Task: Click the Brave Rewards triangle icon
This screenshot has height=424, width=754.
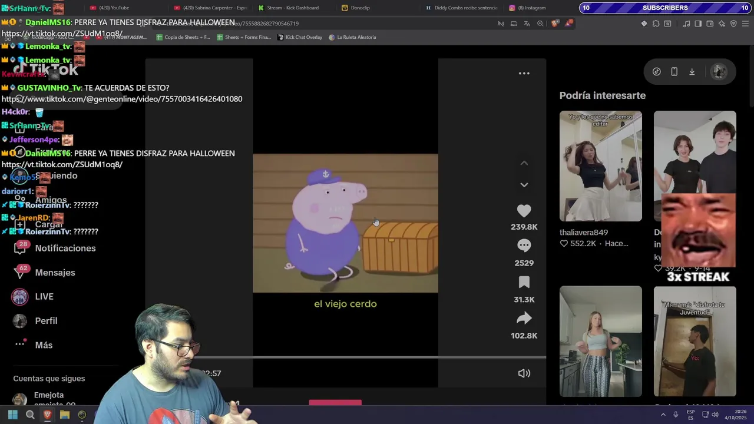Action: (568, 24)
